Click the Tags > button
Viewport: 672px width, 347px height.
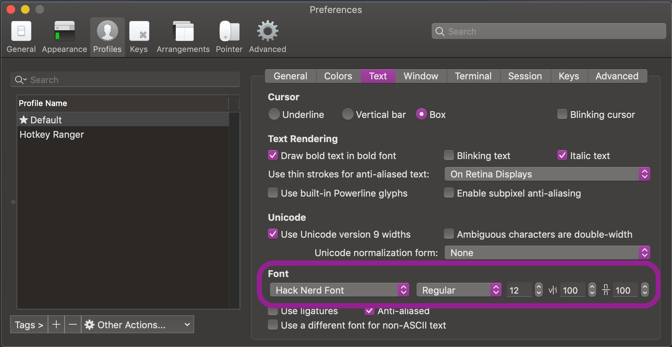(x=29, y=325)
